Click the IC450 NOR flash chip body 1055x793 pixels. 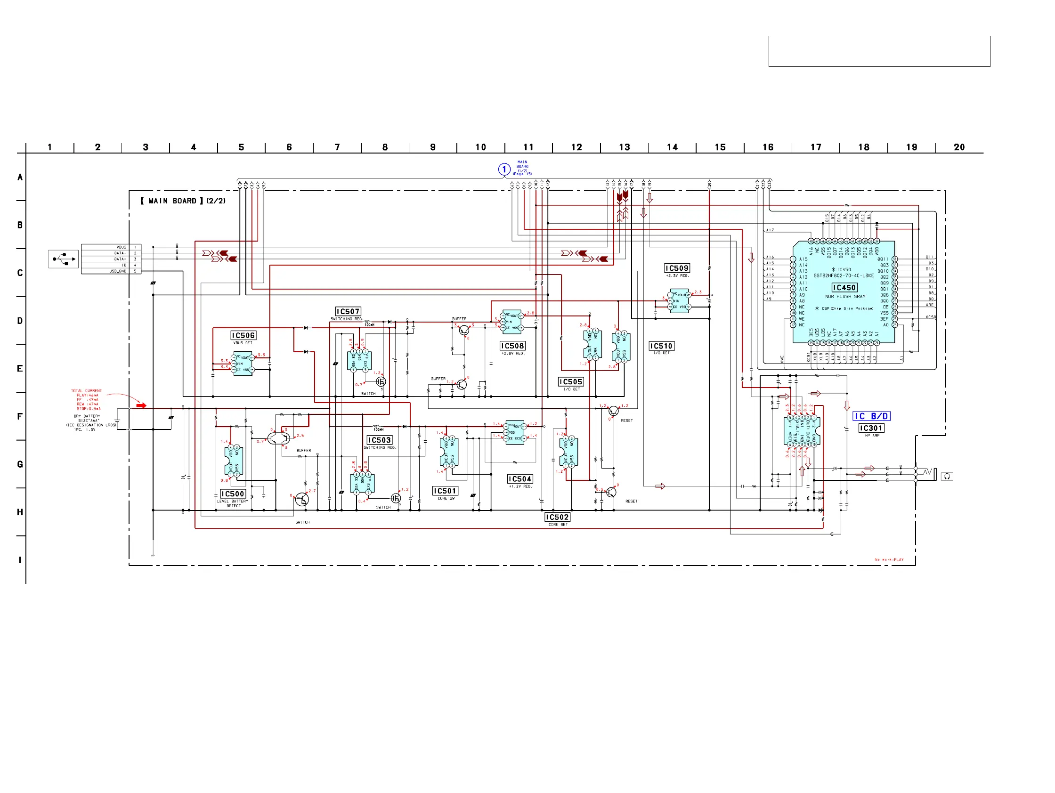pyautogui.click(x=844, y=292)
